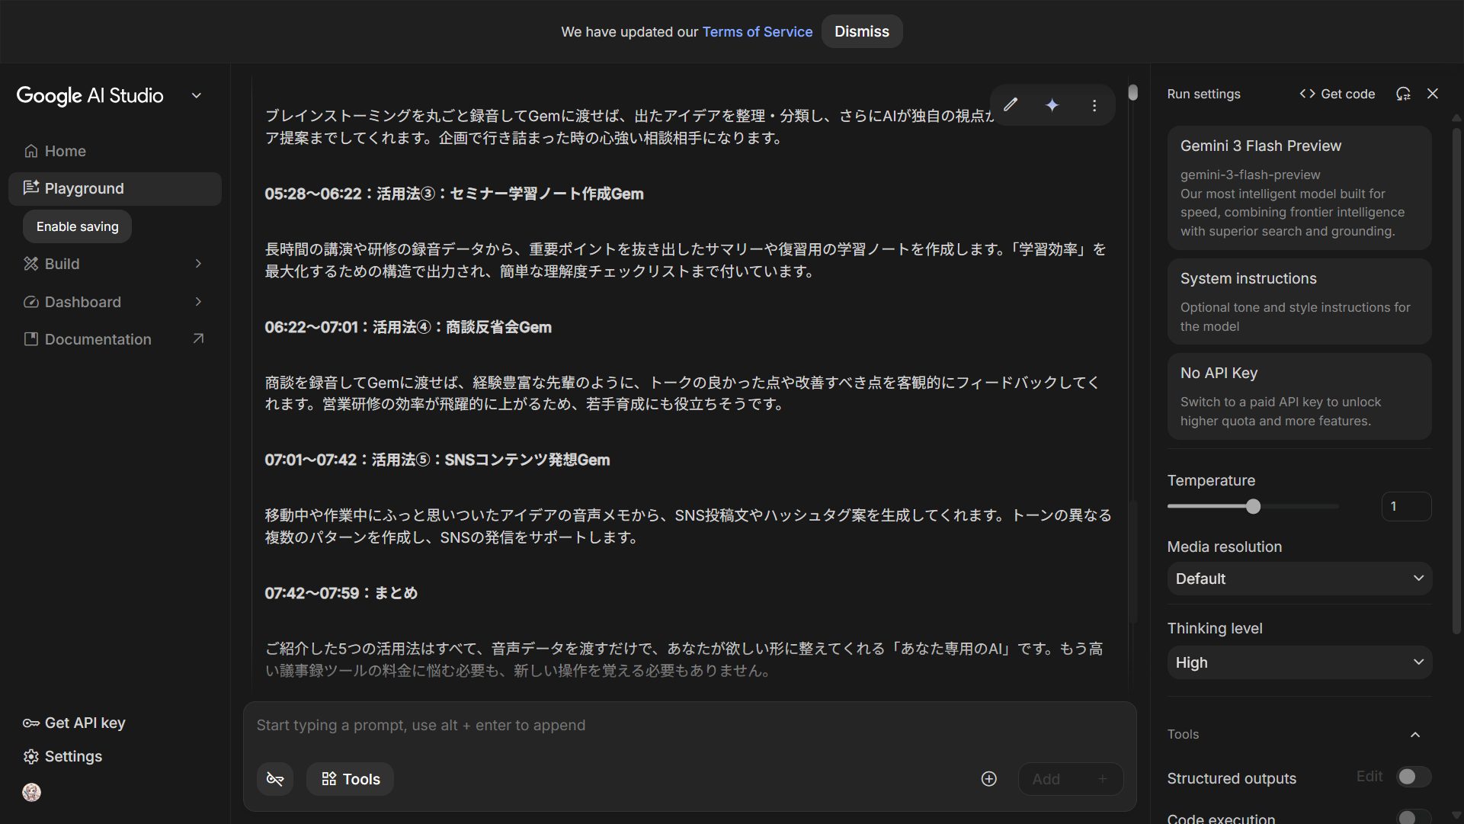Click the prompt text input field
Image resolution: width=1464 pixels, height=824 pixels.
click(x=610, y=726)
